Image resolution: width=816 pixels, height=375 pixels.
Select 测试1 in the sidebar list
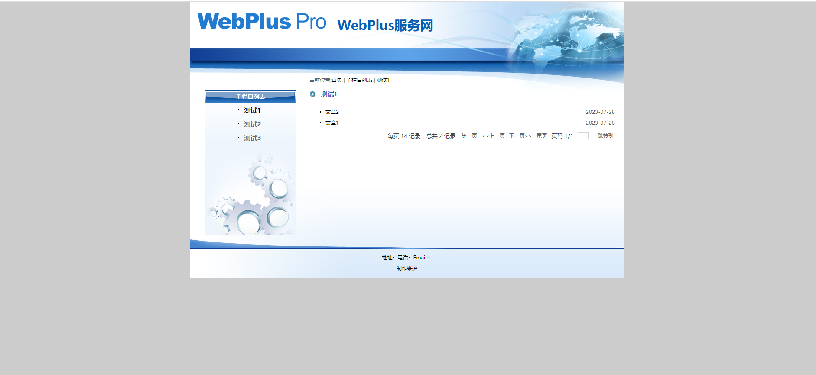[252, 110]
